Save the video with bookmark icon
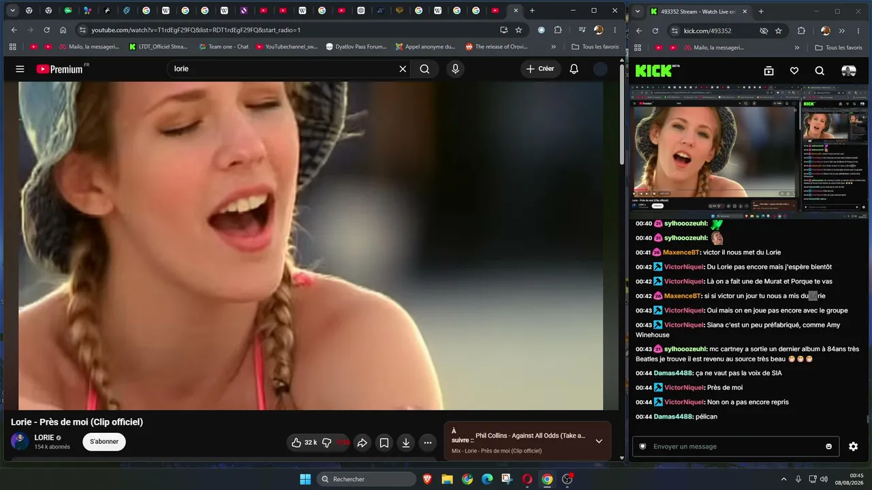 click(384, 442)
